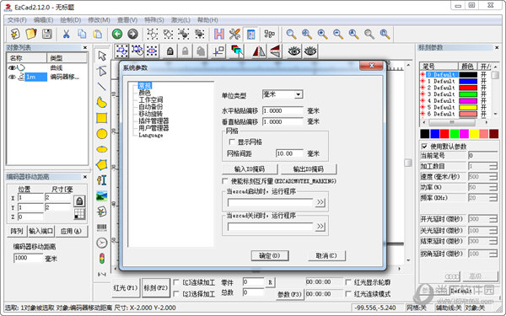Select the text drawing tool
506x316 pixels.
tap(102, 180)
